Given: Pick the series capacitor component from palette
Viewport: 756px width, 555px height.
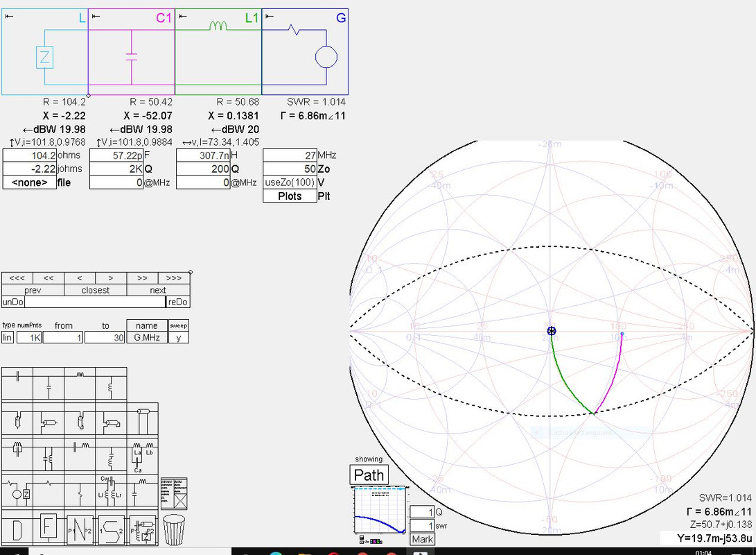Looking at the screenshot, I should (x=17, y=383).
